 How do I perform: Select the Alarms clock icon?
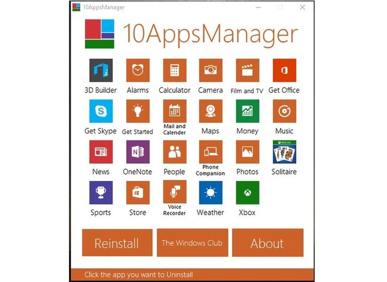point(138,70)
